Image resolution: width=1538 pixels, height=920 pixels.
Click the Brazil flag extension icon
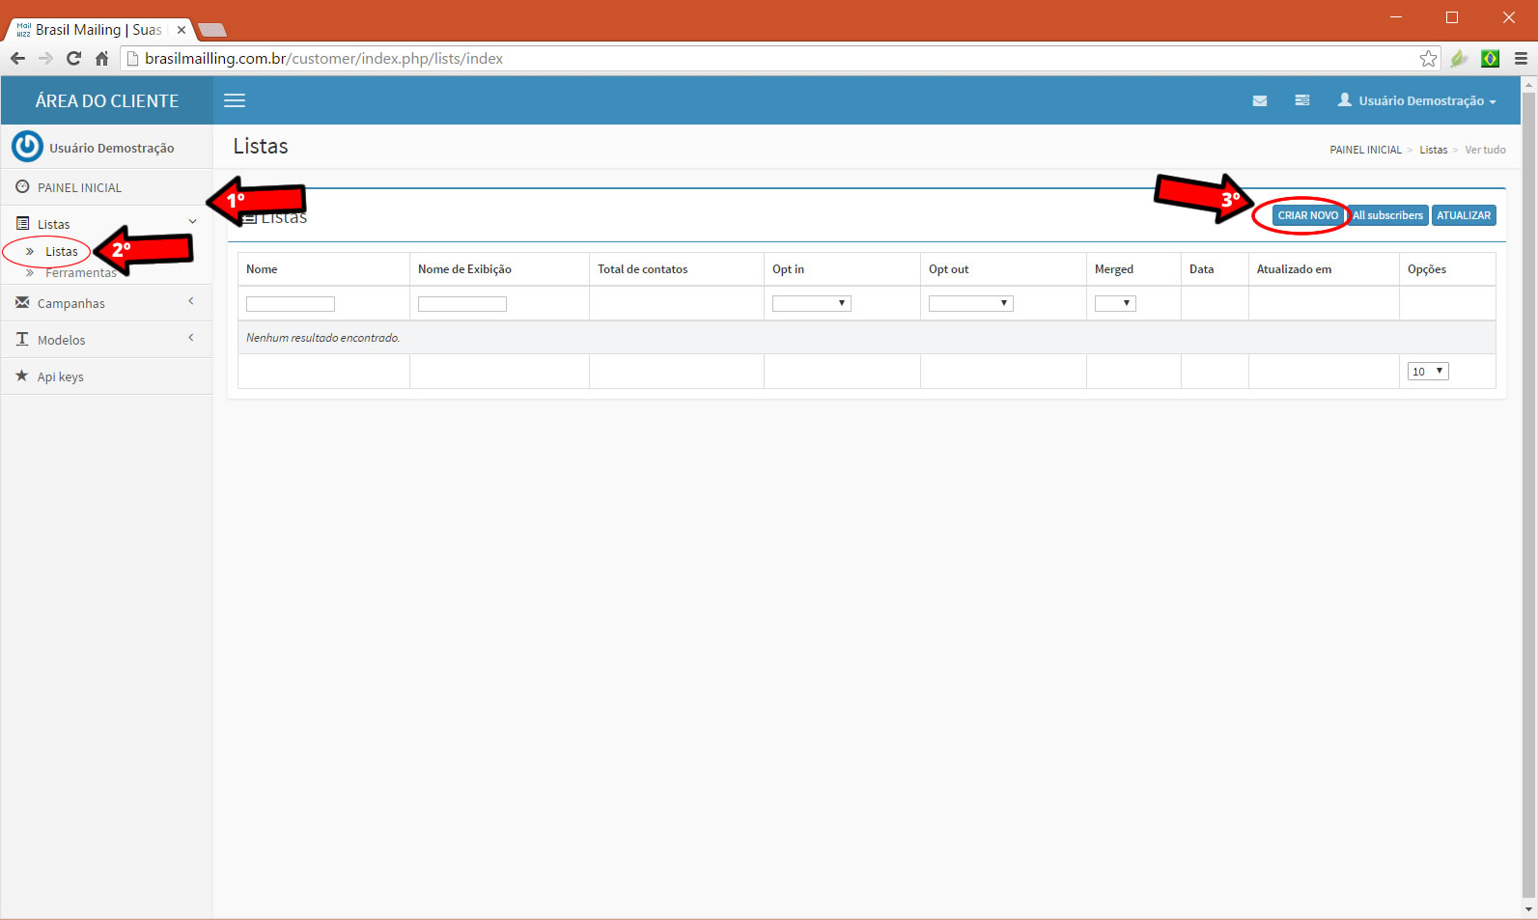[1490, 58]
